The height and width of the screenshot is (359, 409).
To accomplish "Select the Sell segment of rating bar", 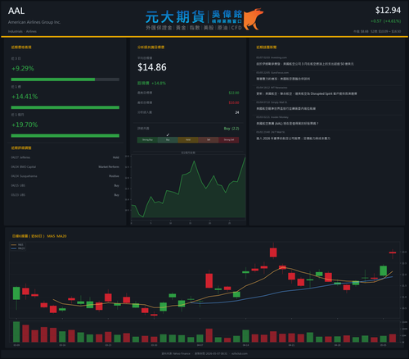I will (x=209, y=140).
